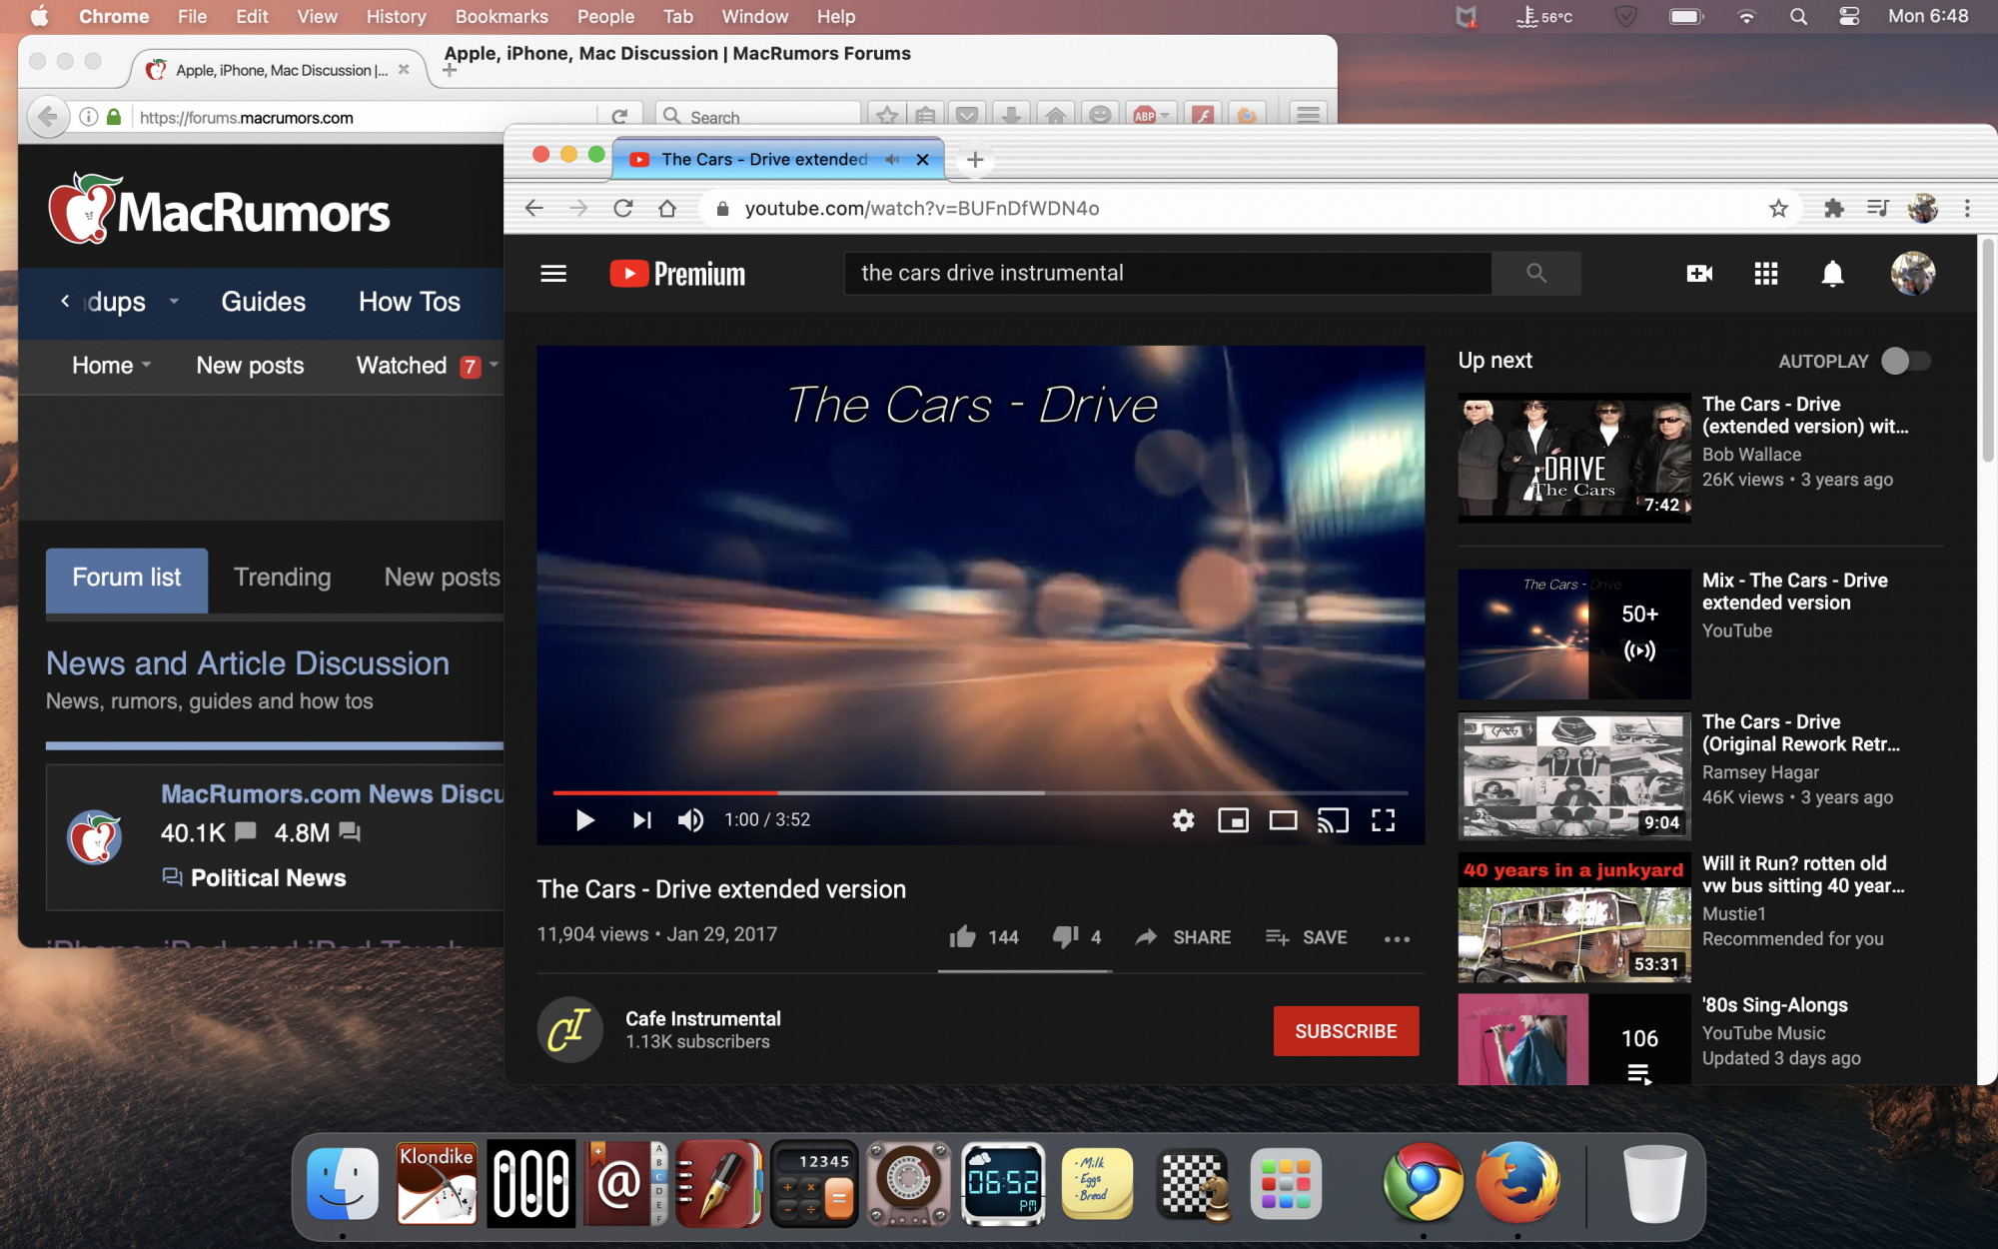1998x1249 pixels.
Task: Open the Bookmarks menu in menu bar
Action: [x=500, y=16]
